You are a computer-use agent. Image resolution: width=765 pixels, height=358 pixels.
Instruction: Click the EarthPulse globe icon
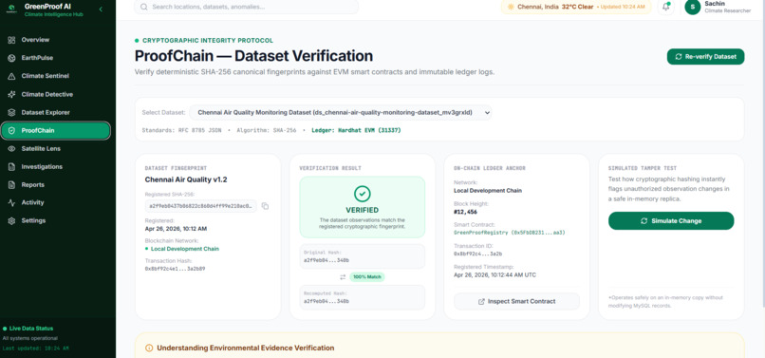click(x=11, y=58)
